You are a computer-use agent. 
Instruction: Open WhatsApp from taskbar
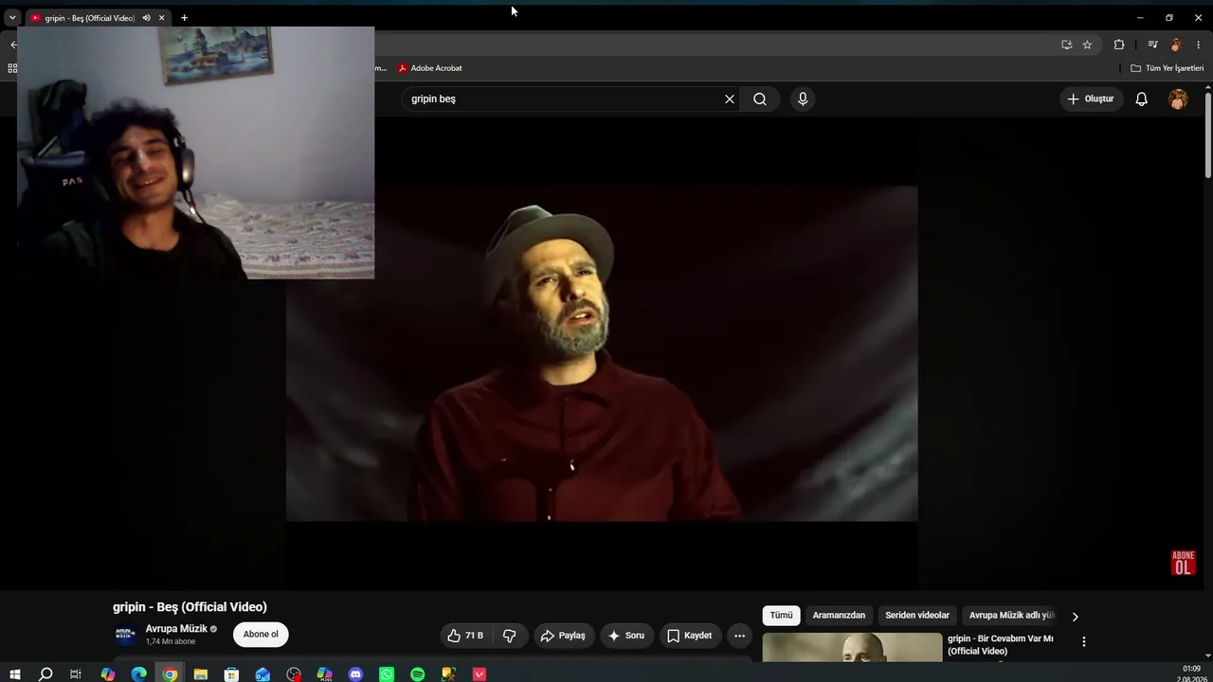[x=387, y=674]
